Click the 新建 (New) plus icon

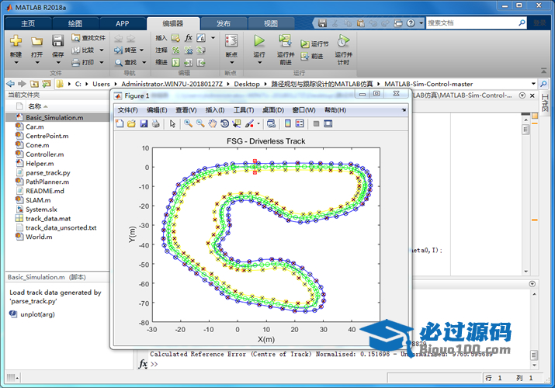tap(16, 40)
